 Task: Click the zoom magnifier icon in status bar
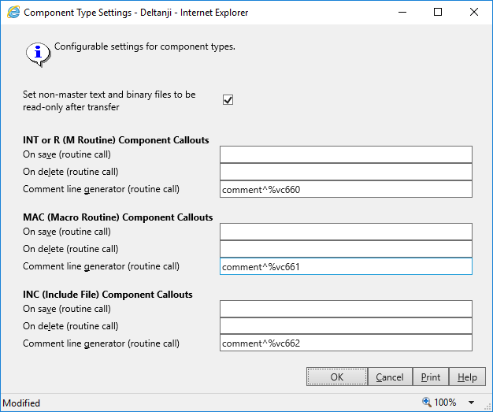pos(427,402)
